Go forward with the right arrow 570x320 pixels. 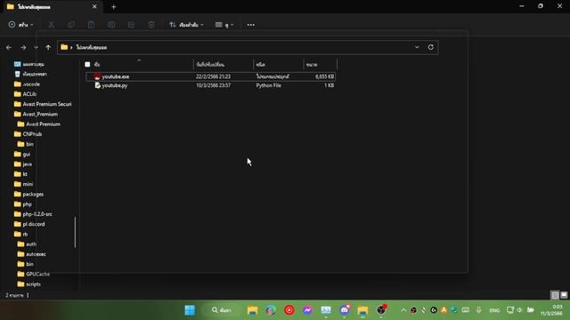[x=23, y=47]
